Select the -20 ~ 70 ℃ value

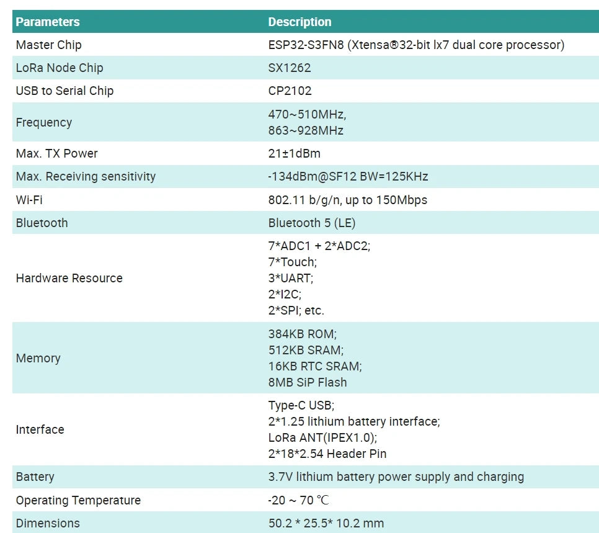[x=298, y=500]
